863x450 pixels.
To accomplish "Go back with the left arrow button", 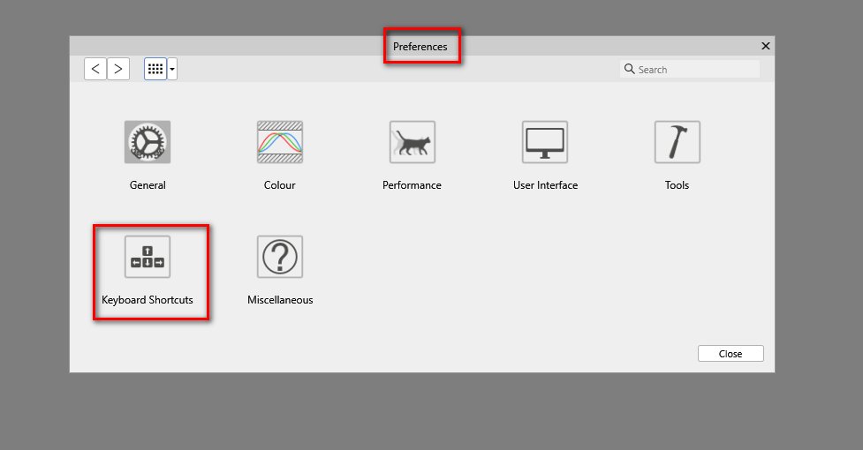I will [x=95, y=69].
